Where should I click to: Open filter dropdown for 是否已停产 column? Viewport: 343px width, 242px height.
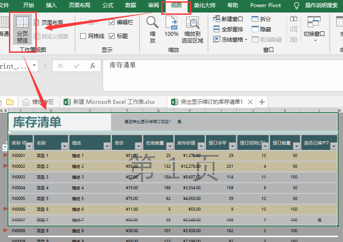pyautogui.click(x=334, y=146)
